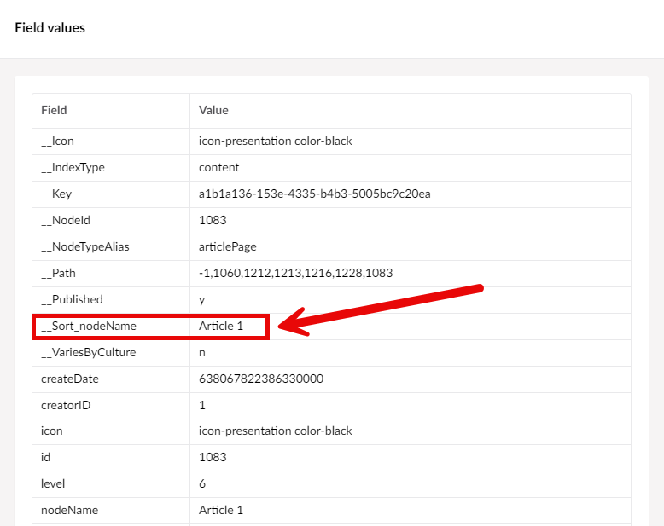Click the "content" index type value
This screenshot has height=526, width=664.
tap(219, 167)
